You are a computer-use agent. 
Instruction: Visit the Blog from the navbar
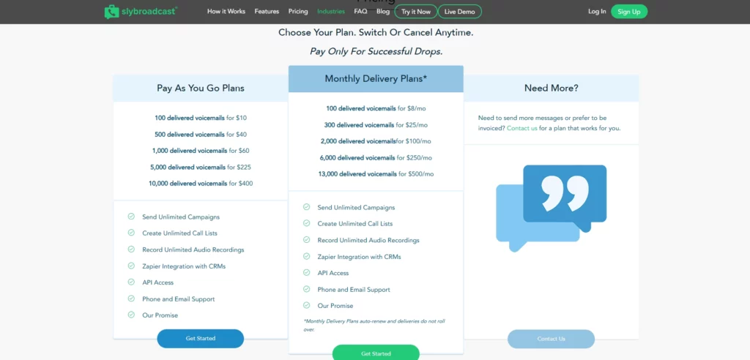(383, 12)
